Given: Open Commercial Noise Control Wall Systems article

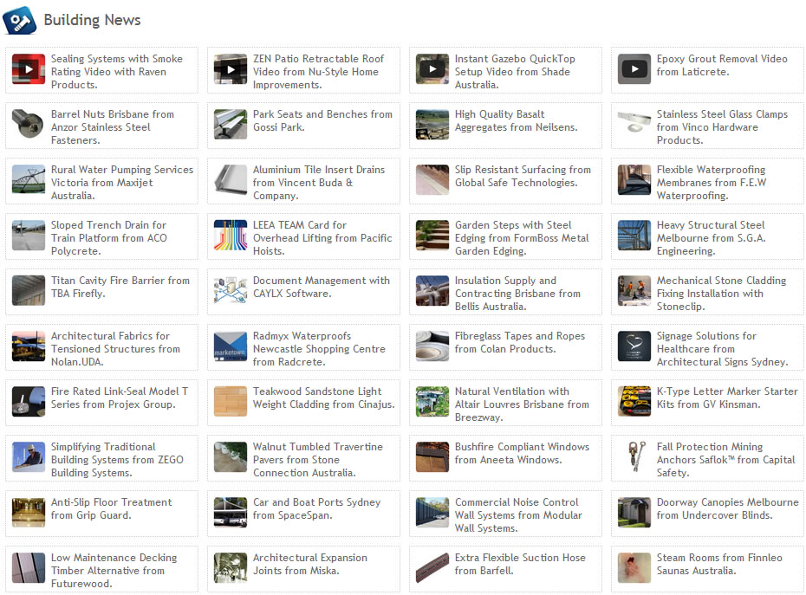Looking at the screenshot, I should (518, 515).
